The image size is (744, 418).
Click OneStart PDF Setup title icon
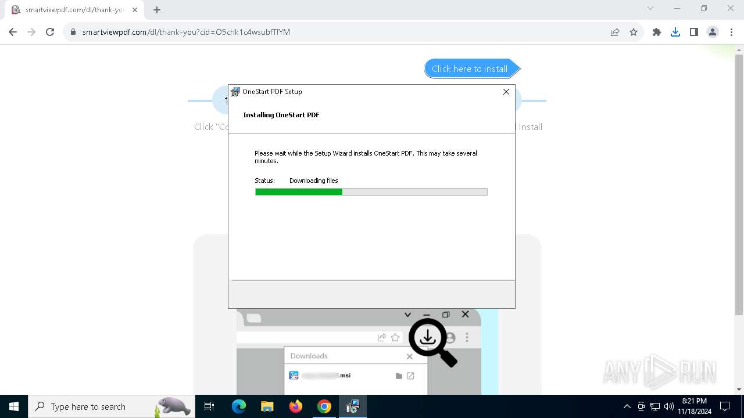point(235,92)
